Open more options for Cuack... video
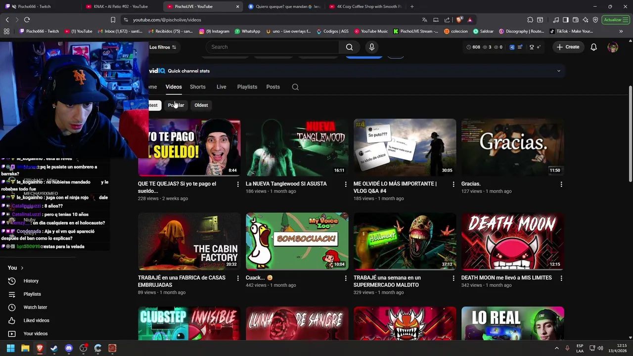The width and height of the screenshot is (633, 356). coord(346,278)
